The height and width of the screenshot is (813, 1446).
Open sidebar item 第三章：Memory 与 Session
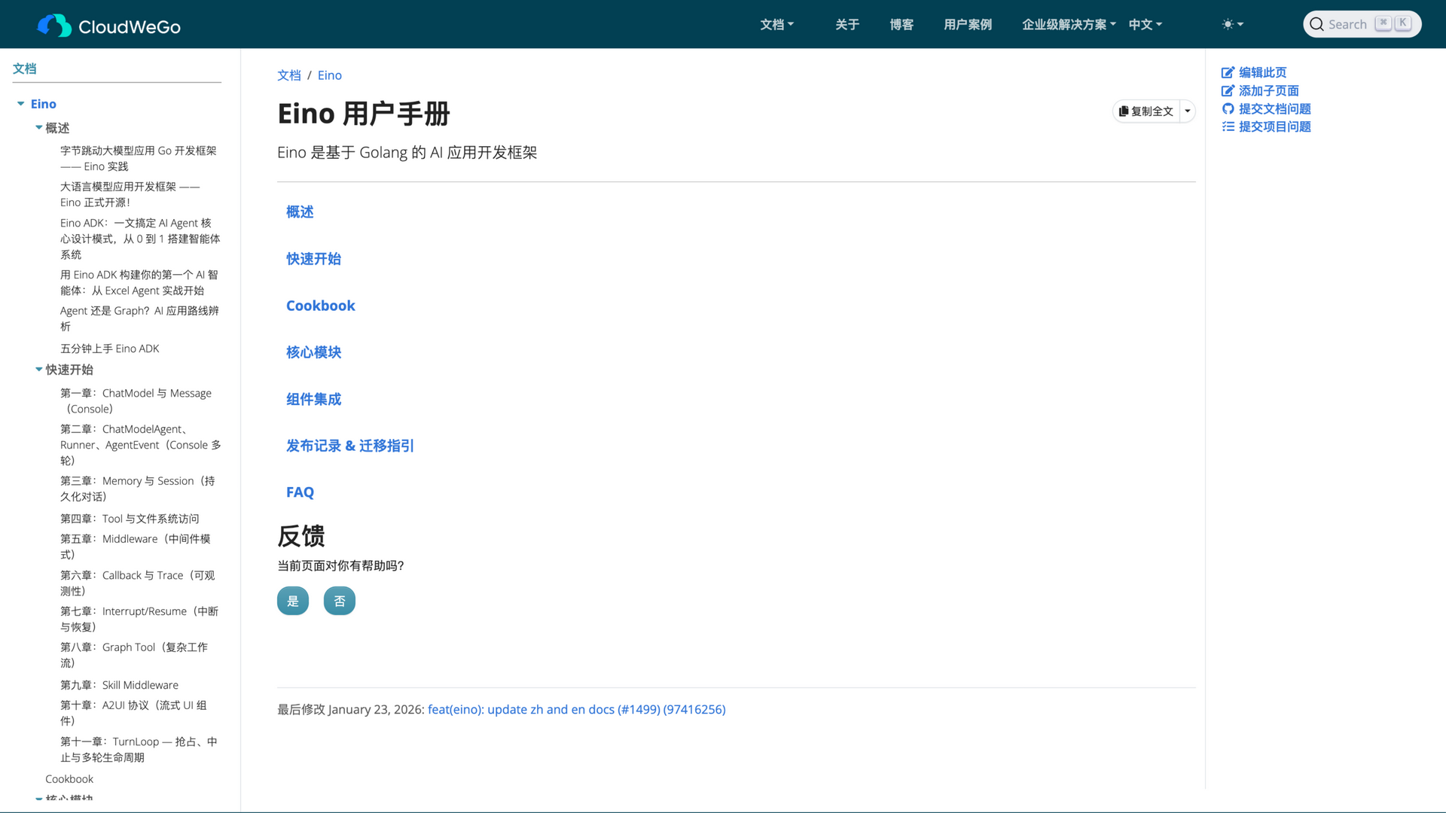[x=138, y=489]
